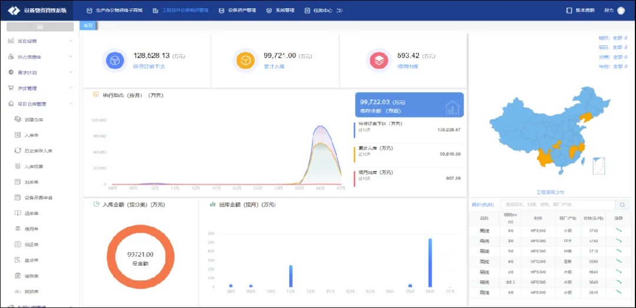This screenshot has width=636, height=308.
Task: Click the sidebar collapse hamburger button
Action: pos(40,26)
